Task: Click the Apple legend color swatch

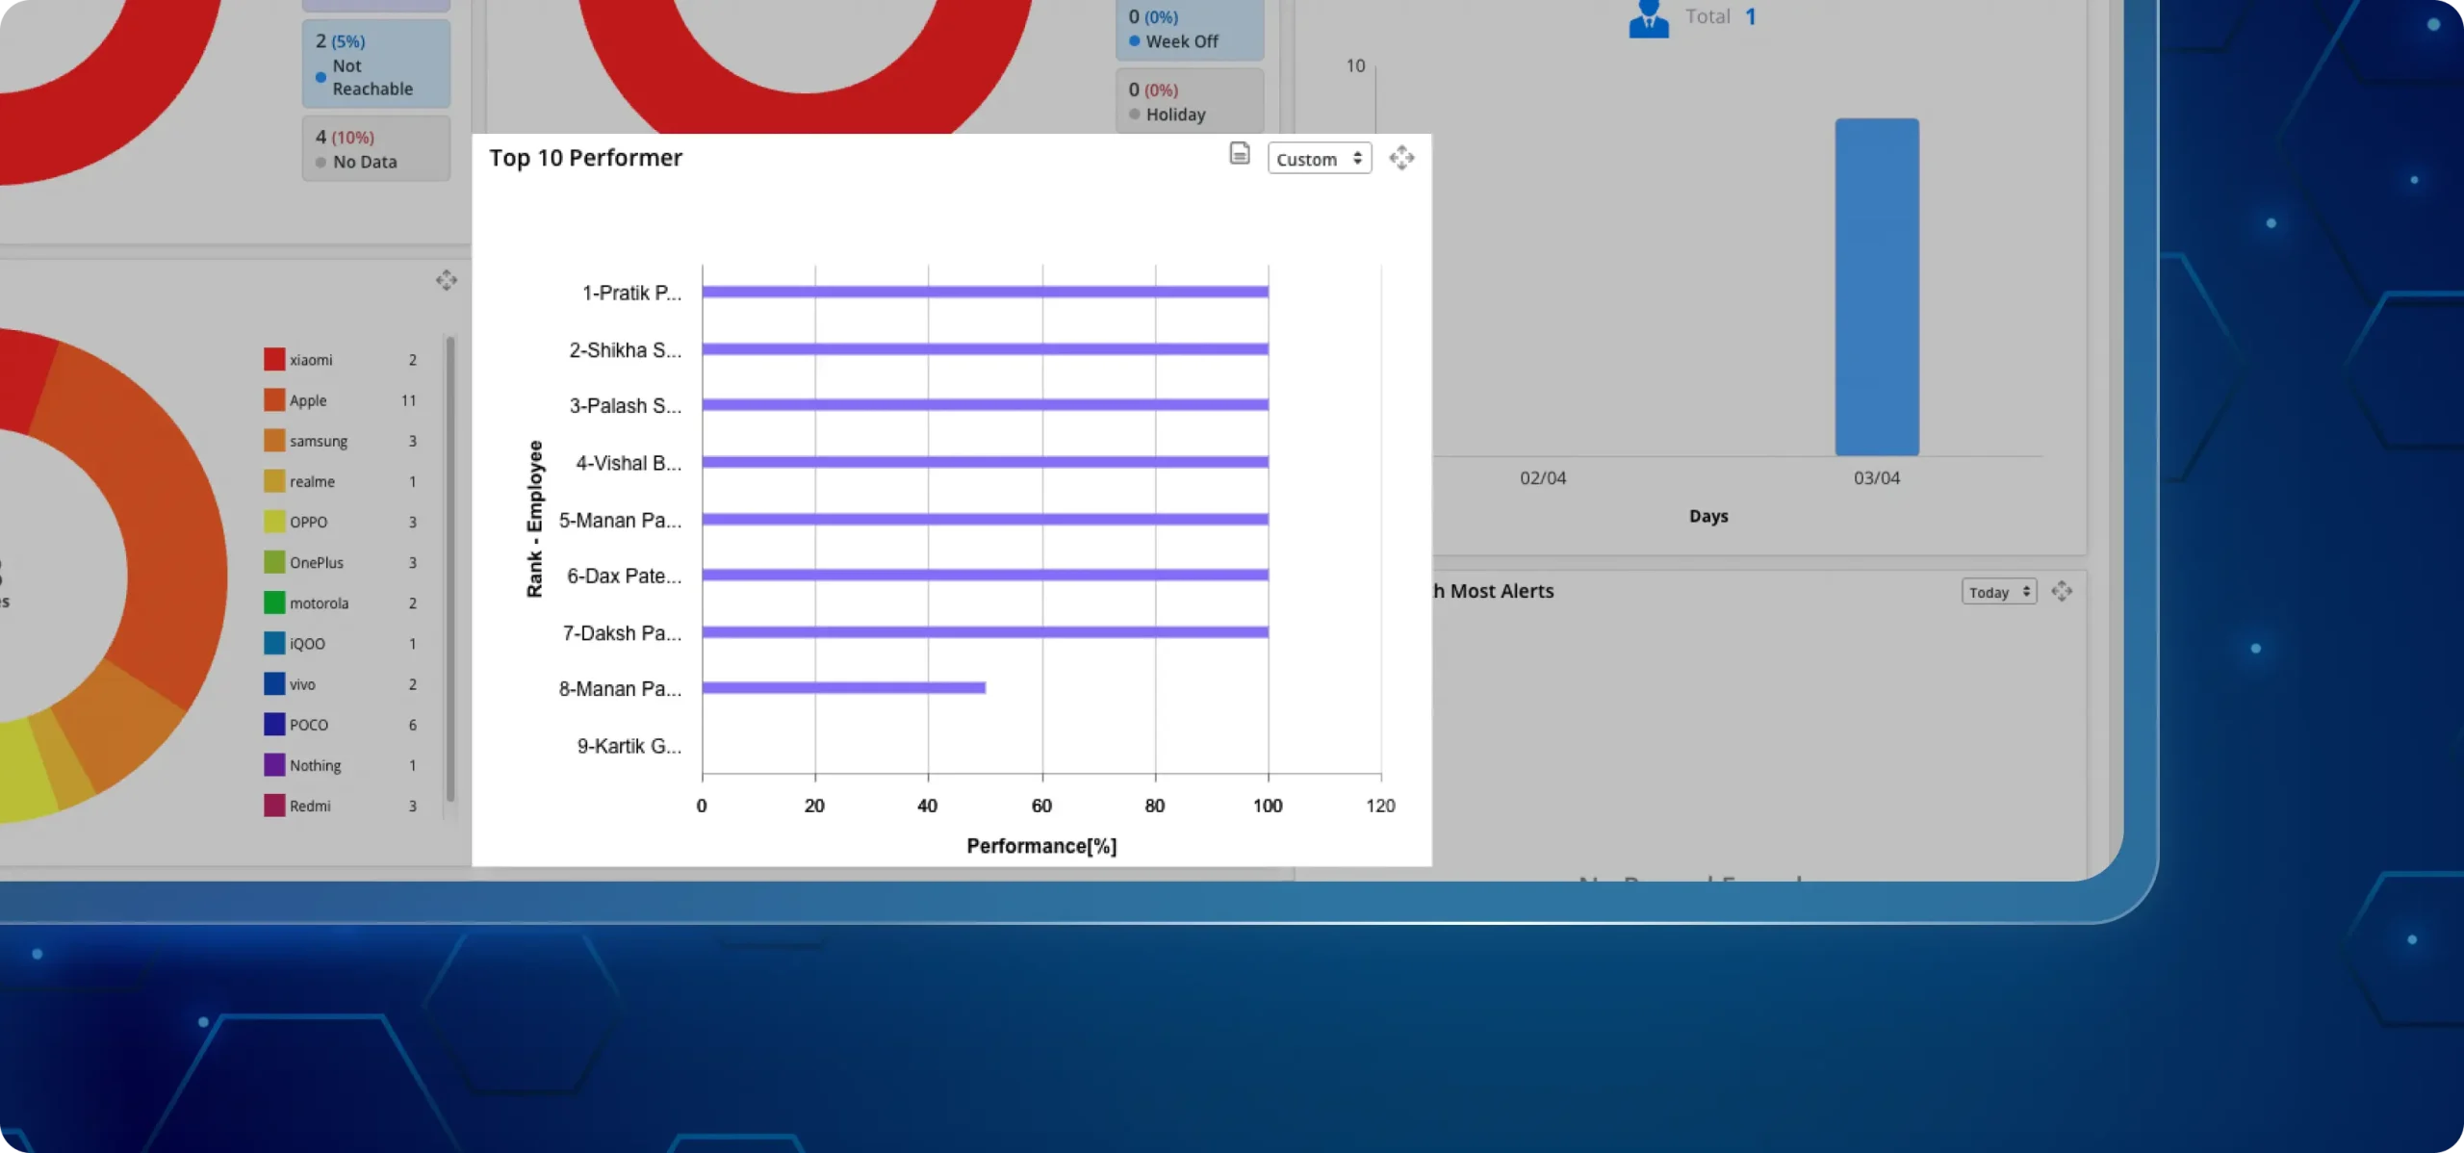Action: click(x=274, y=400)
